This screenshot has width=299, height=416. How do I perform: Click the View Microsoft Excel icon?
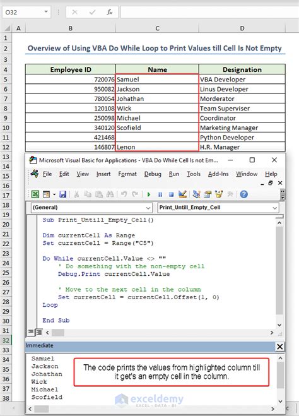click(x=35, y=194)
